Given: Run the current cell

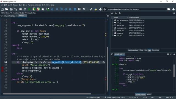Looking at the screenshot, I should pos(34,9).
